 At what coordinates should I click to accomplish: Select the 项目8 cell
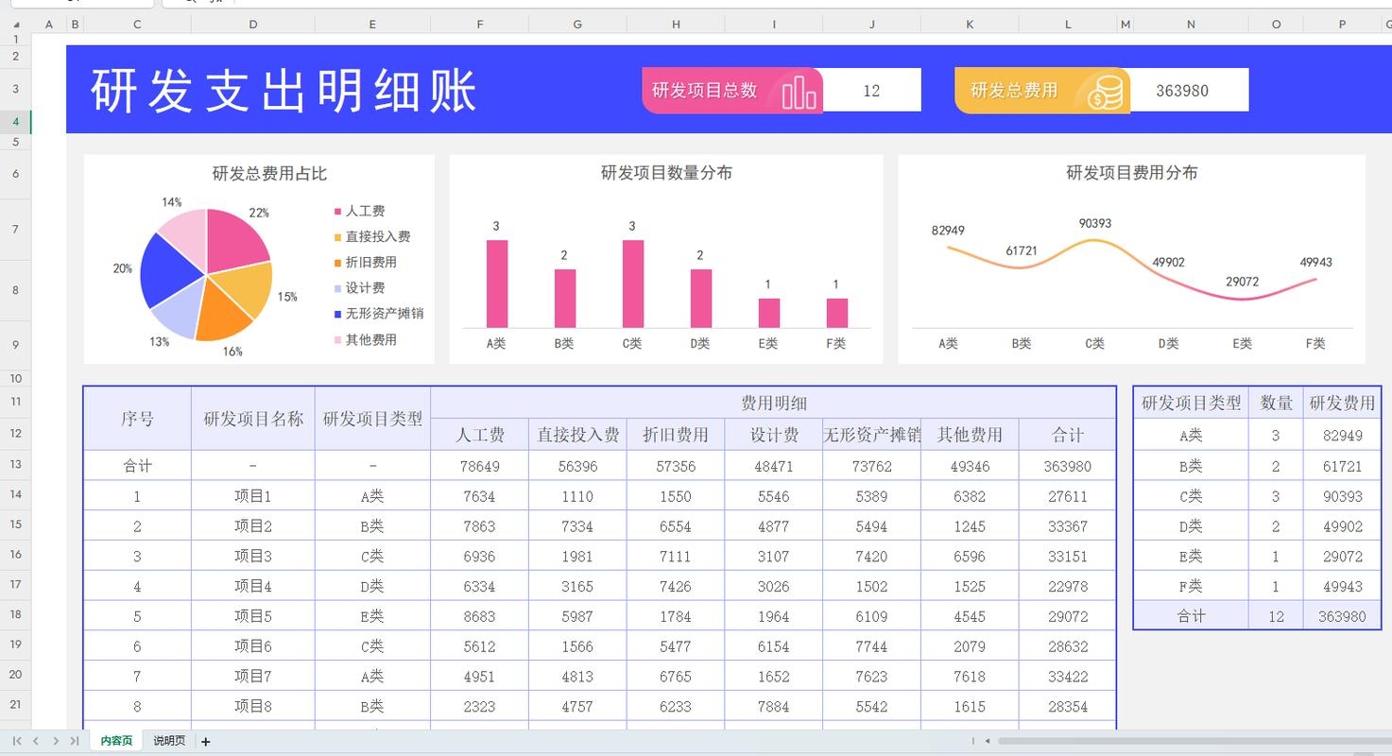(253, 706)
